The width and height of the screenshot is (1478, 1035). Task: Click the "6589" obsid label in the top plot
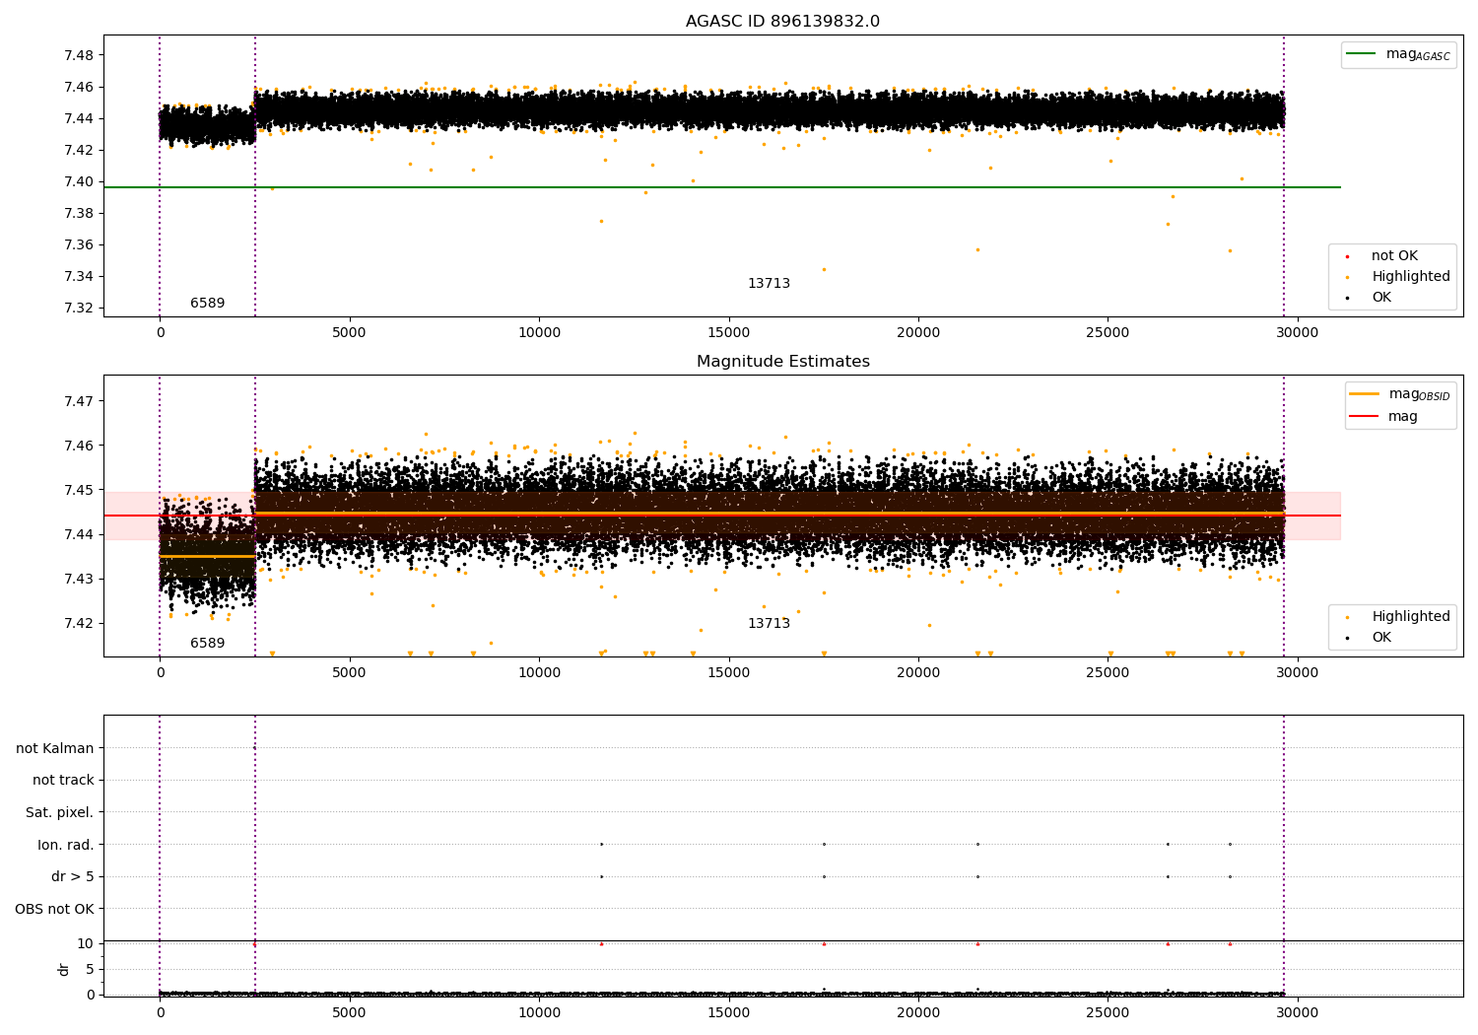click(x=207, y=304)
